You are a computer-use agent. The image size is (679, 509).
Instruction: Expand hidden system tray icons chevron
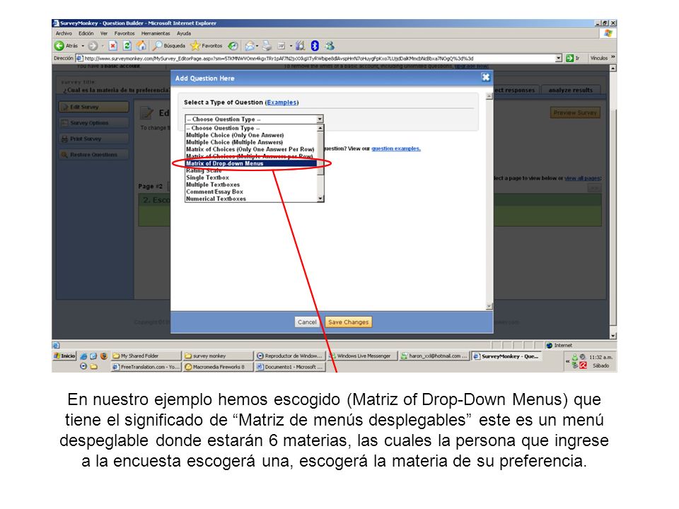[567, 361]
